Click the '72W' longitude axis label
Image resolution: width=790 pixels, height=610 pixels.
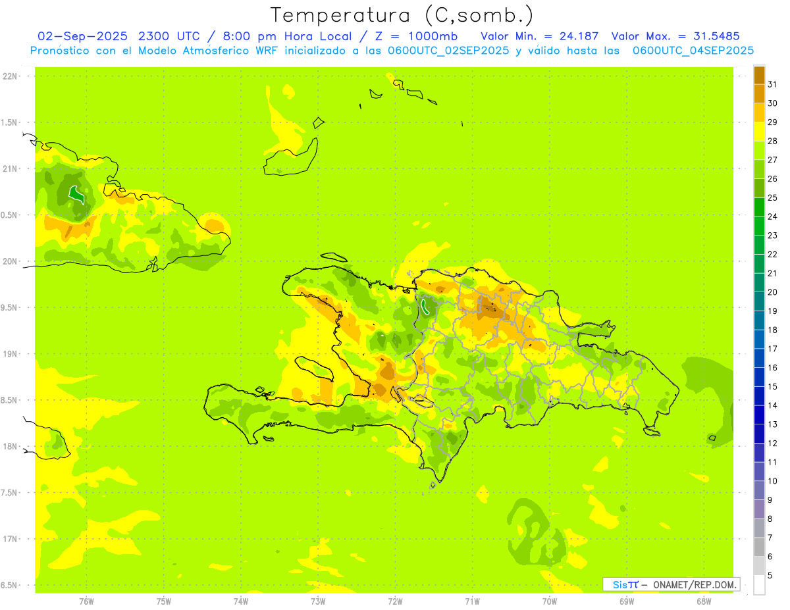point(395,601)
